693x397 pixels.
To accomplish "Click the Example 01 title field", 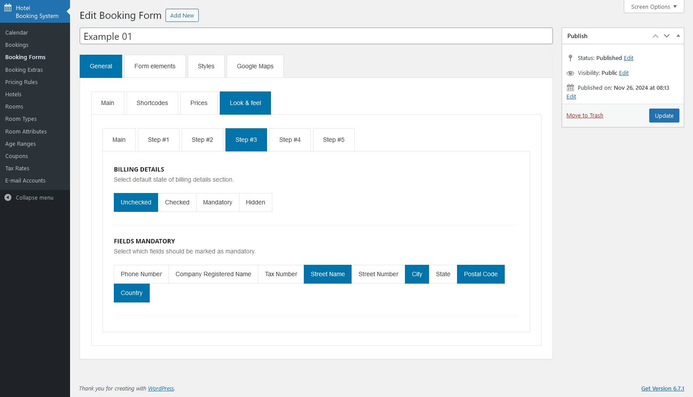I will point(316,36).
